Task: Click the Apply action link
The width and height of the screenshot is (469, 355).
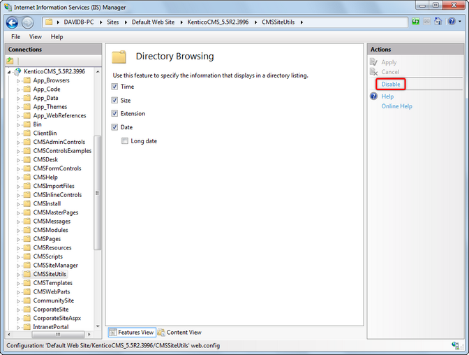Action: (389, 62)
